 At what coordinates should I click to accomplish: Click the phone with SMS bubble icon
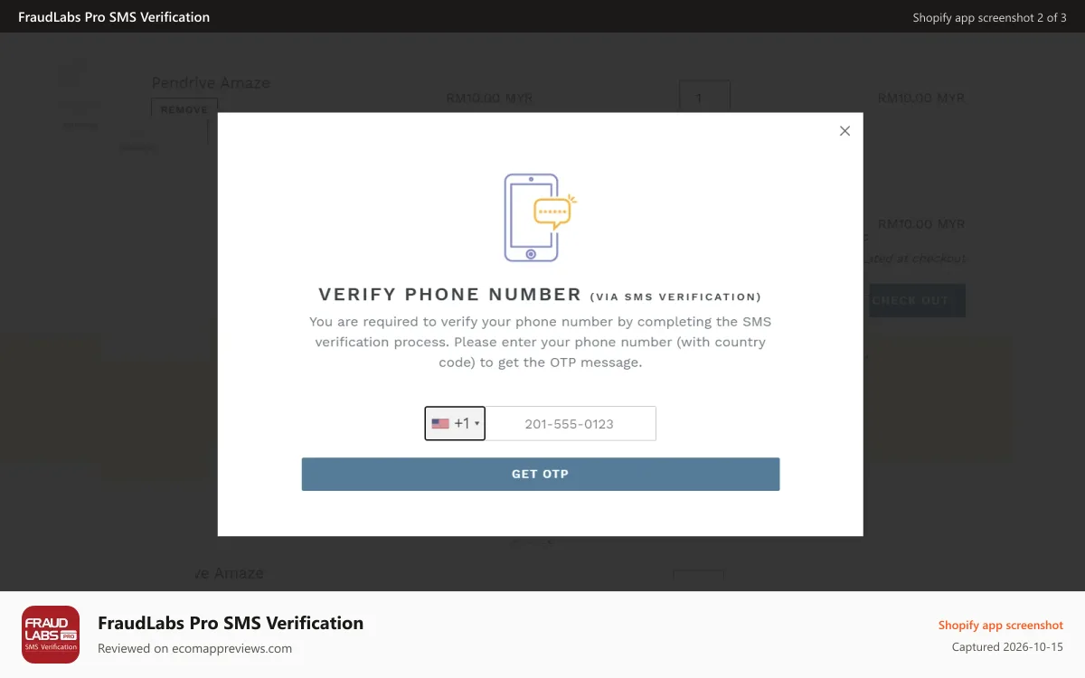[x=540, y=218]
